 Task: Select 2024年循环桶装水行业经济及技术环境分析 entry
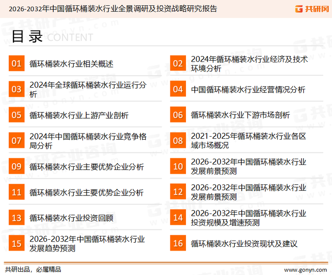[x=249, y=64]
